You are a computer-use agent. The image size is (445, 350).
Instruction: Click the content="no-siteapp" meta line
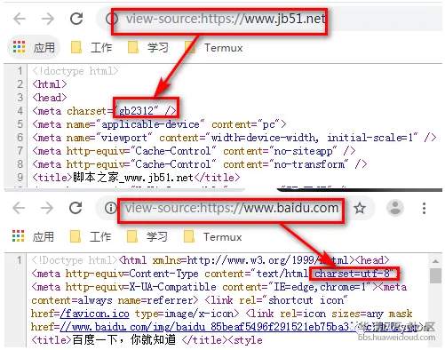point(194,151)
